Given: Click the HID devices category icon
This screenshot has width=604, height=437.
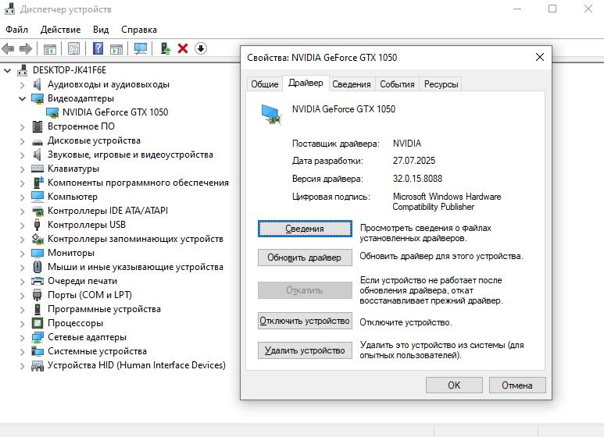Looking at the screenshot, I should (x=38, y=365).
